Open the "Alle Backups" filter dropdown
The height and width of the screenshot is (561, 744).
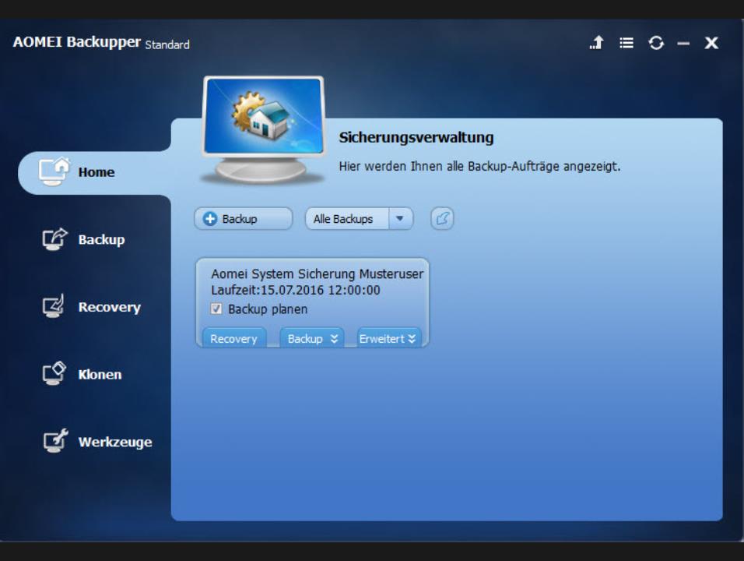(x=400, y=219)
